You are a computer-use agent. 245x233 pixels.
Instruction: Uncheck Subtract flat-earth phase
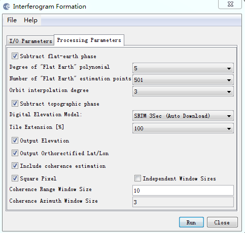tap(15, 56)
